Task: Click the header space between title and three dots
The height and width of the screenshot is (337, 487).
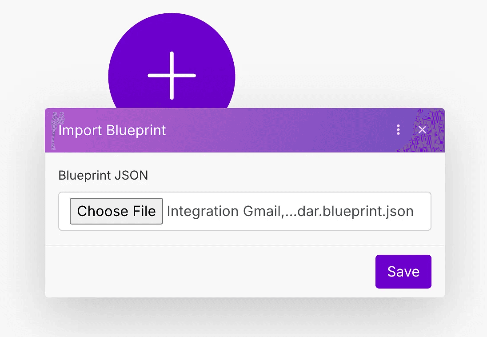Action: coord(280,131)
